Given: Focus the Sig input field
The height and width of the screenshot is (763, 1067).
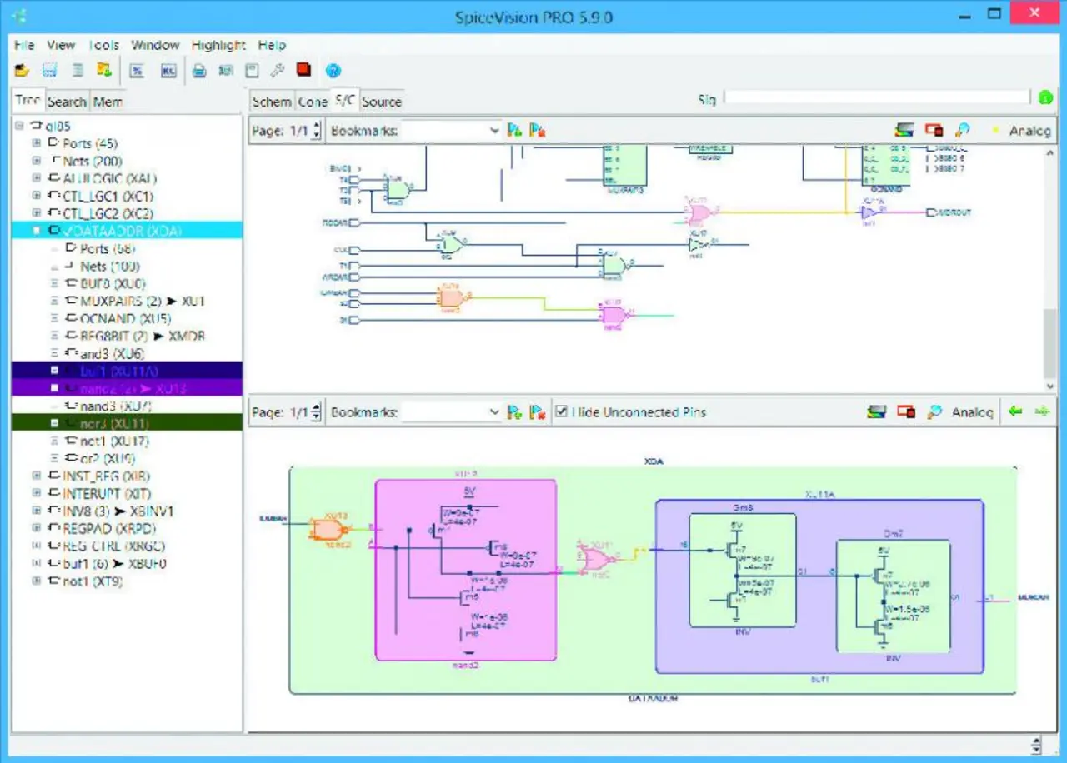Looking at the screenshot, I should 878,98.
